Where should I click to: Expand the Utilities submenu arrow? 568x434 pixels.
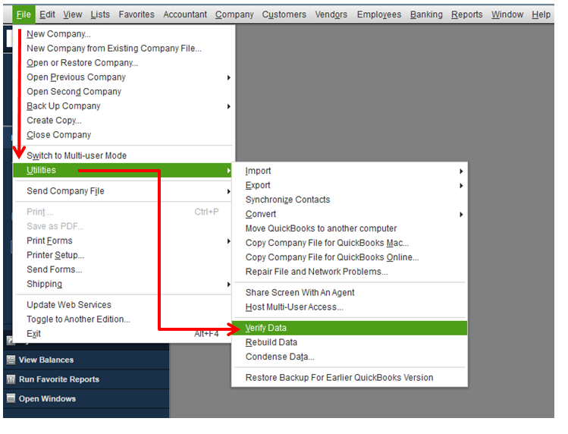(x=228, y=171)
